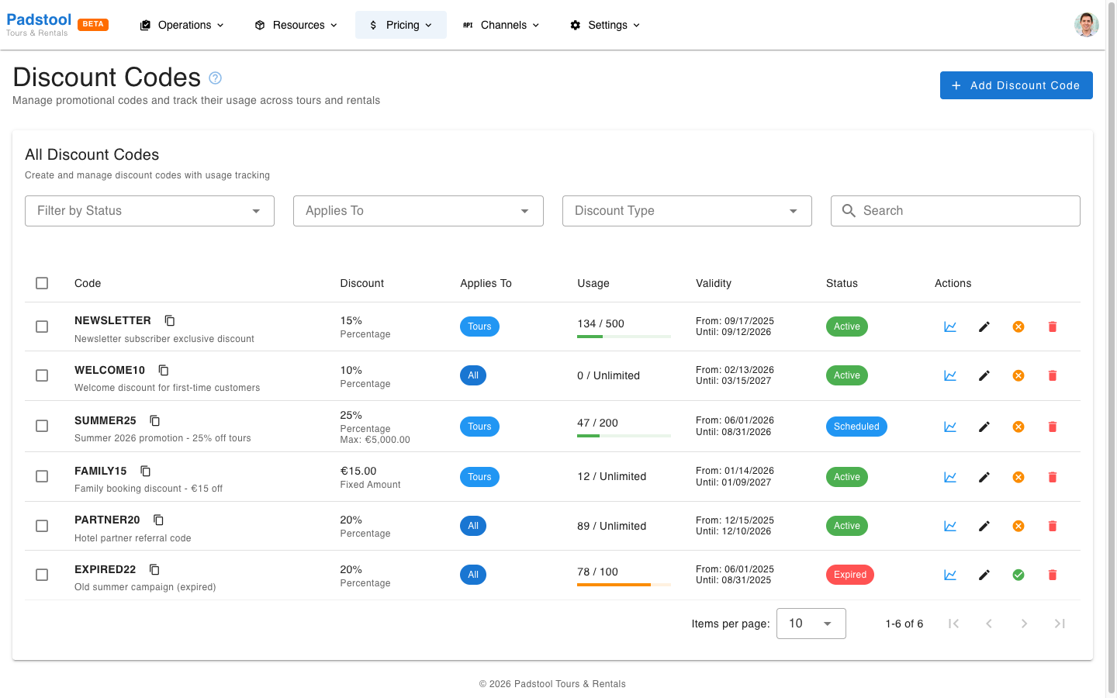Select the WELCOME10 row checkbox

[42, 375]
